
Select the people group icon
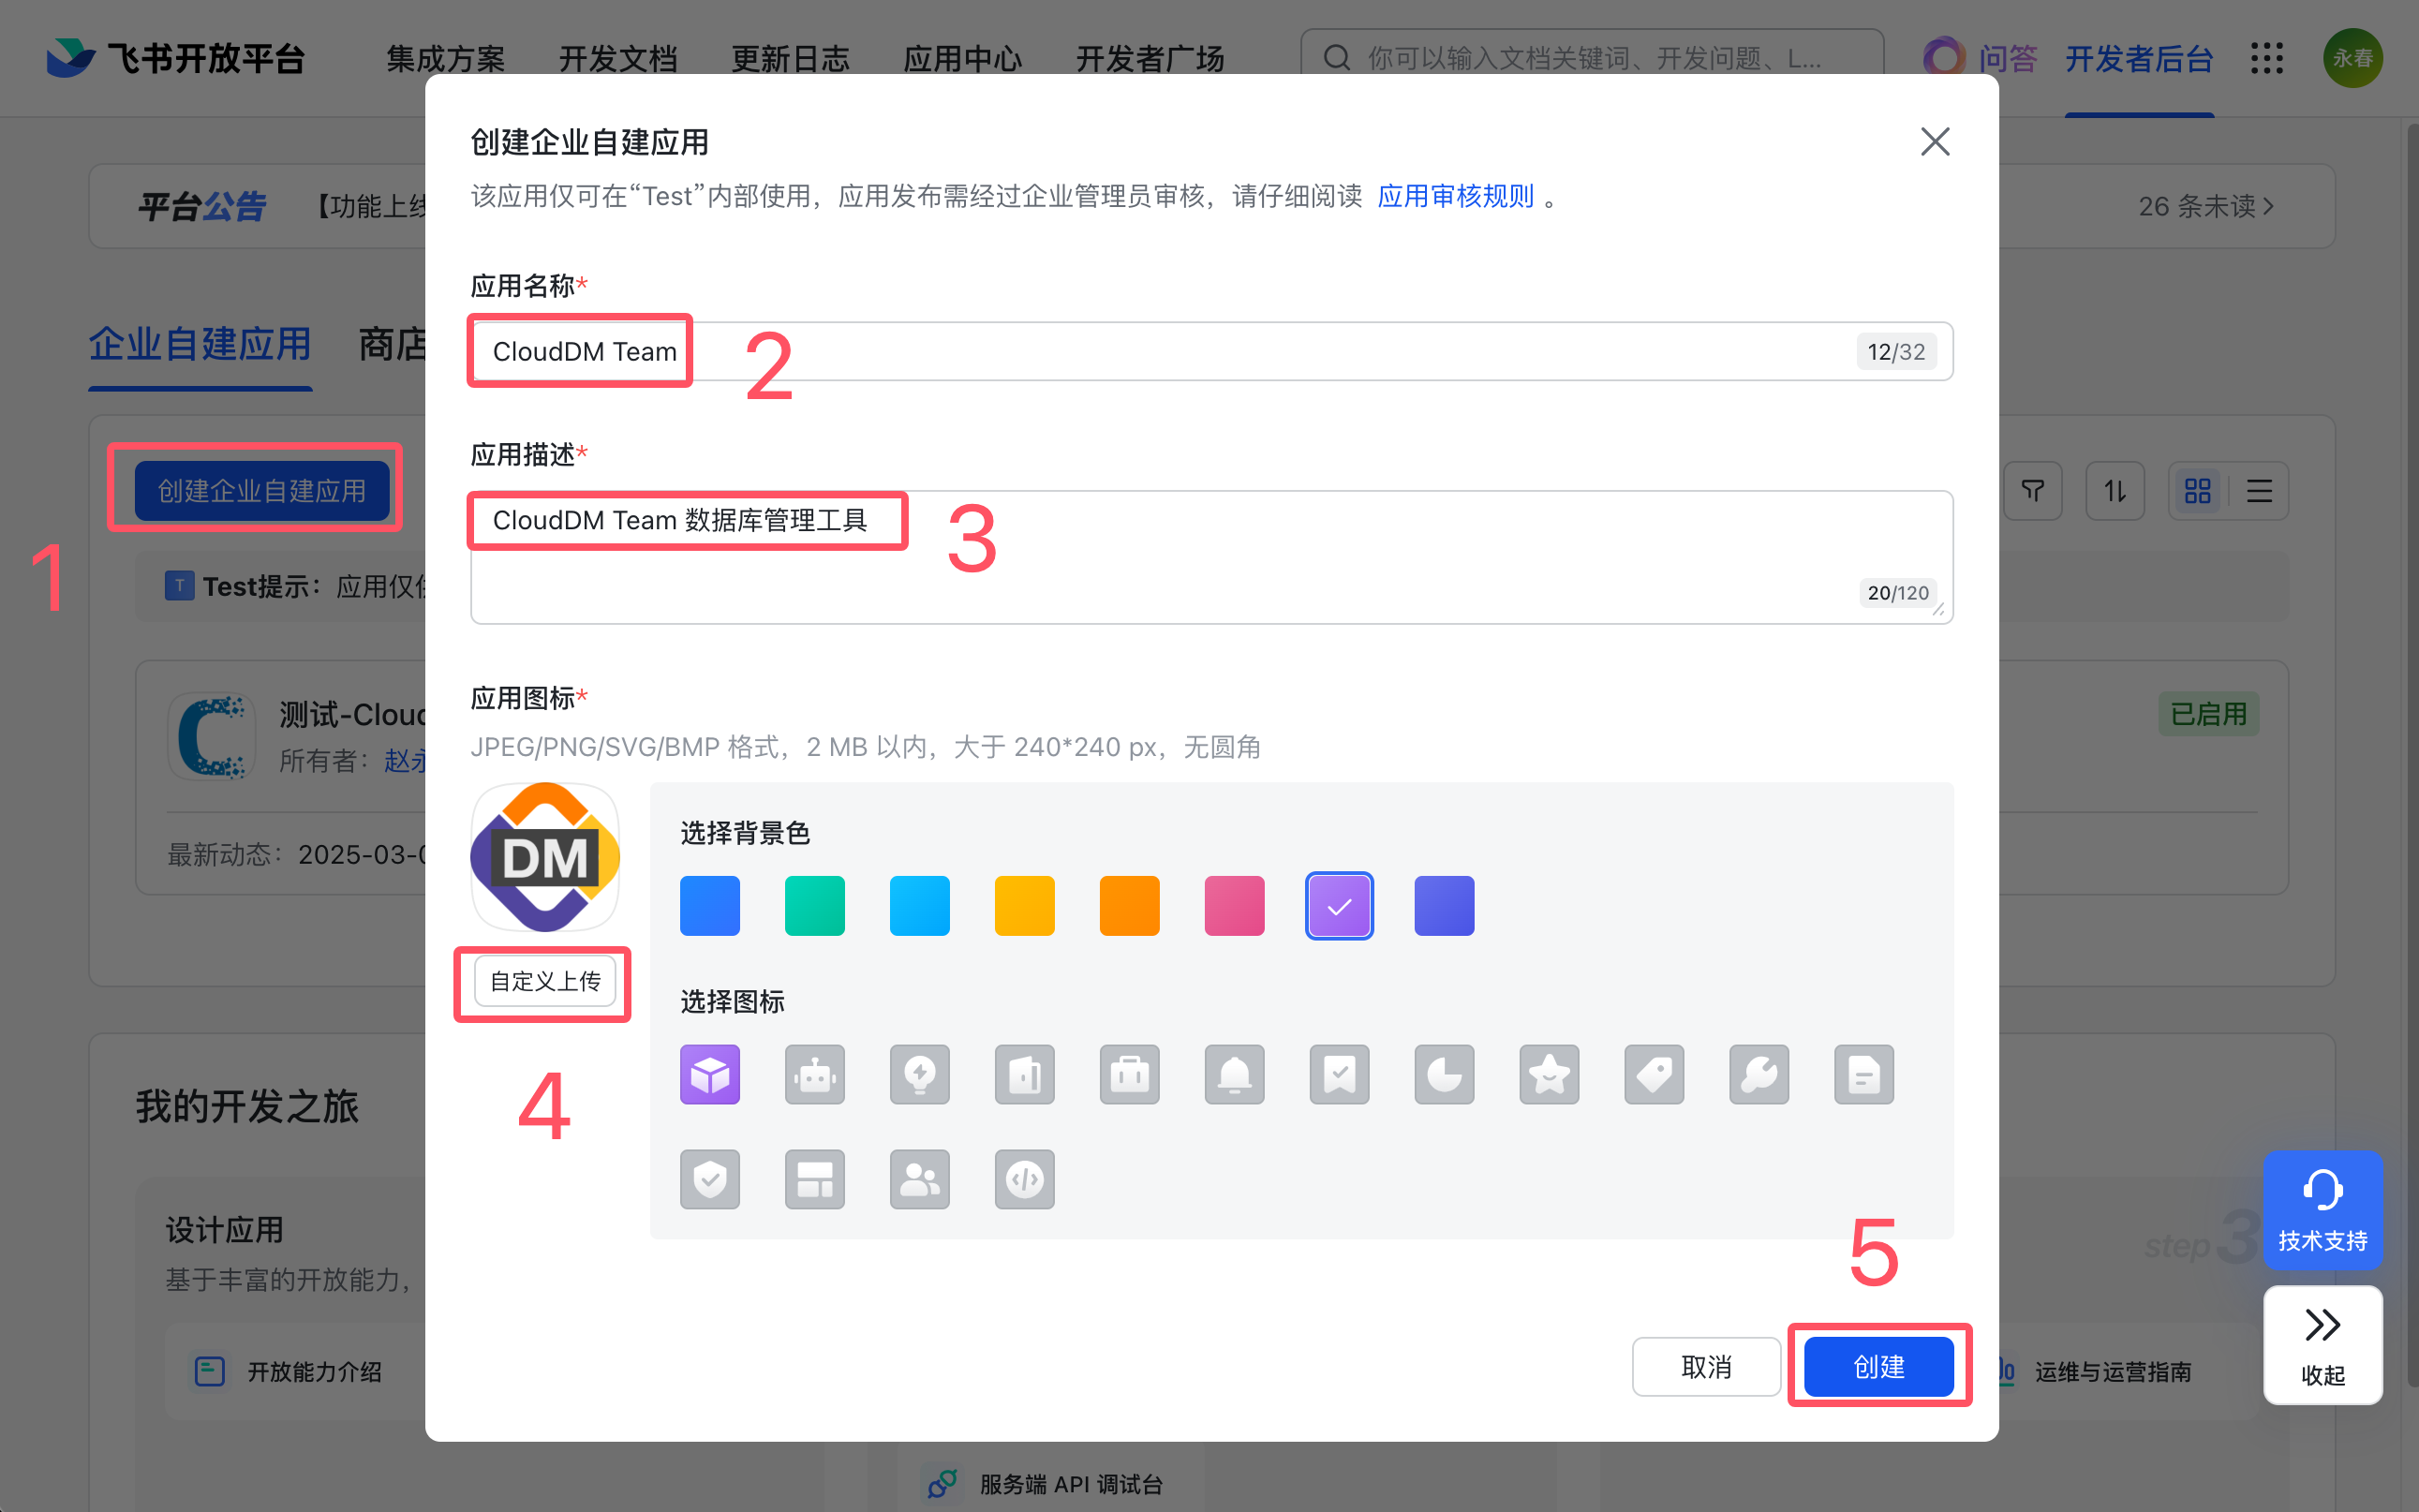point(919,1180)
